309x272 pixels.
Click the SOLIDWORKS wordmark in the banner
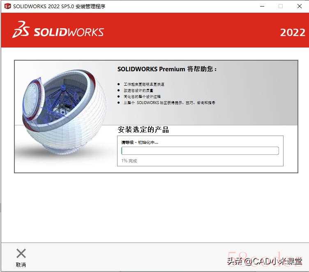tap(69, 32)
